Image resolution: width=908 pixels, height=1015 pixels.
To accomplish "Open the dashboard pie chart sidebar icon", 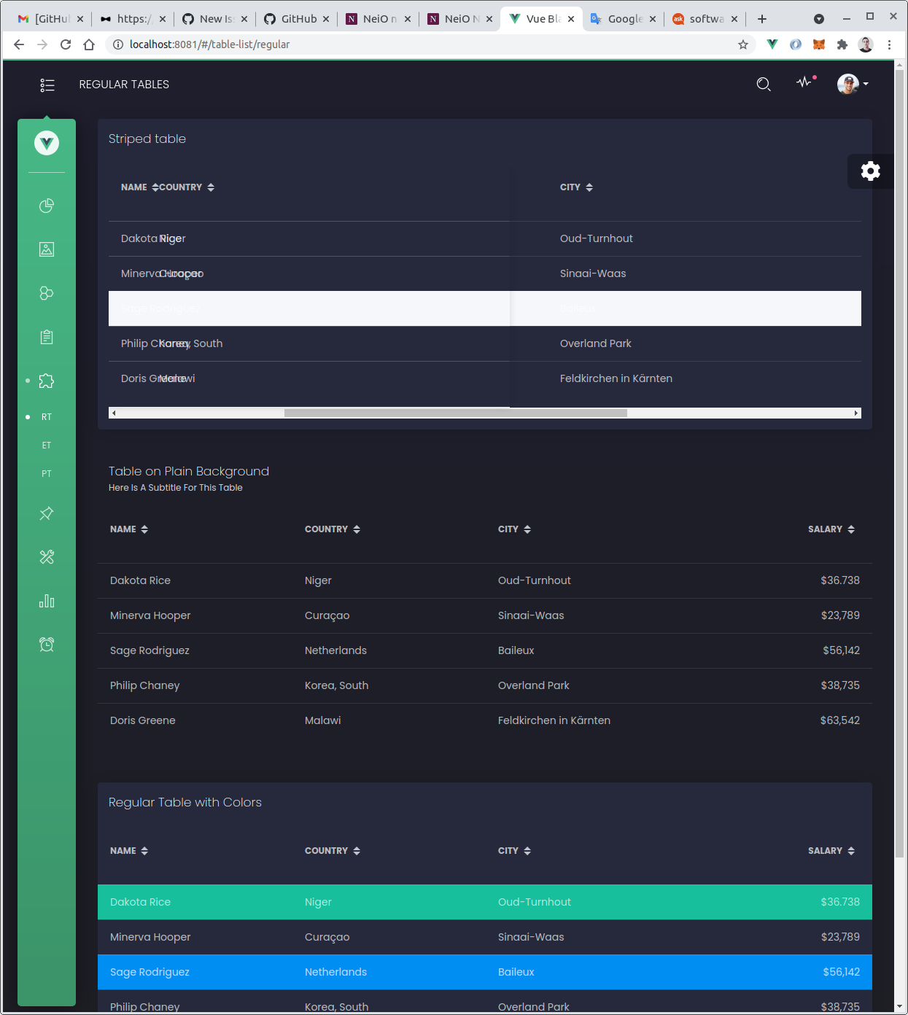I will click(x=47, y=206).
